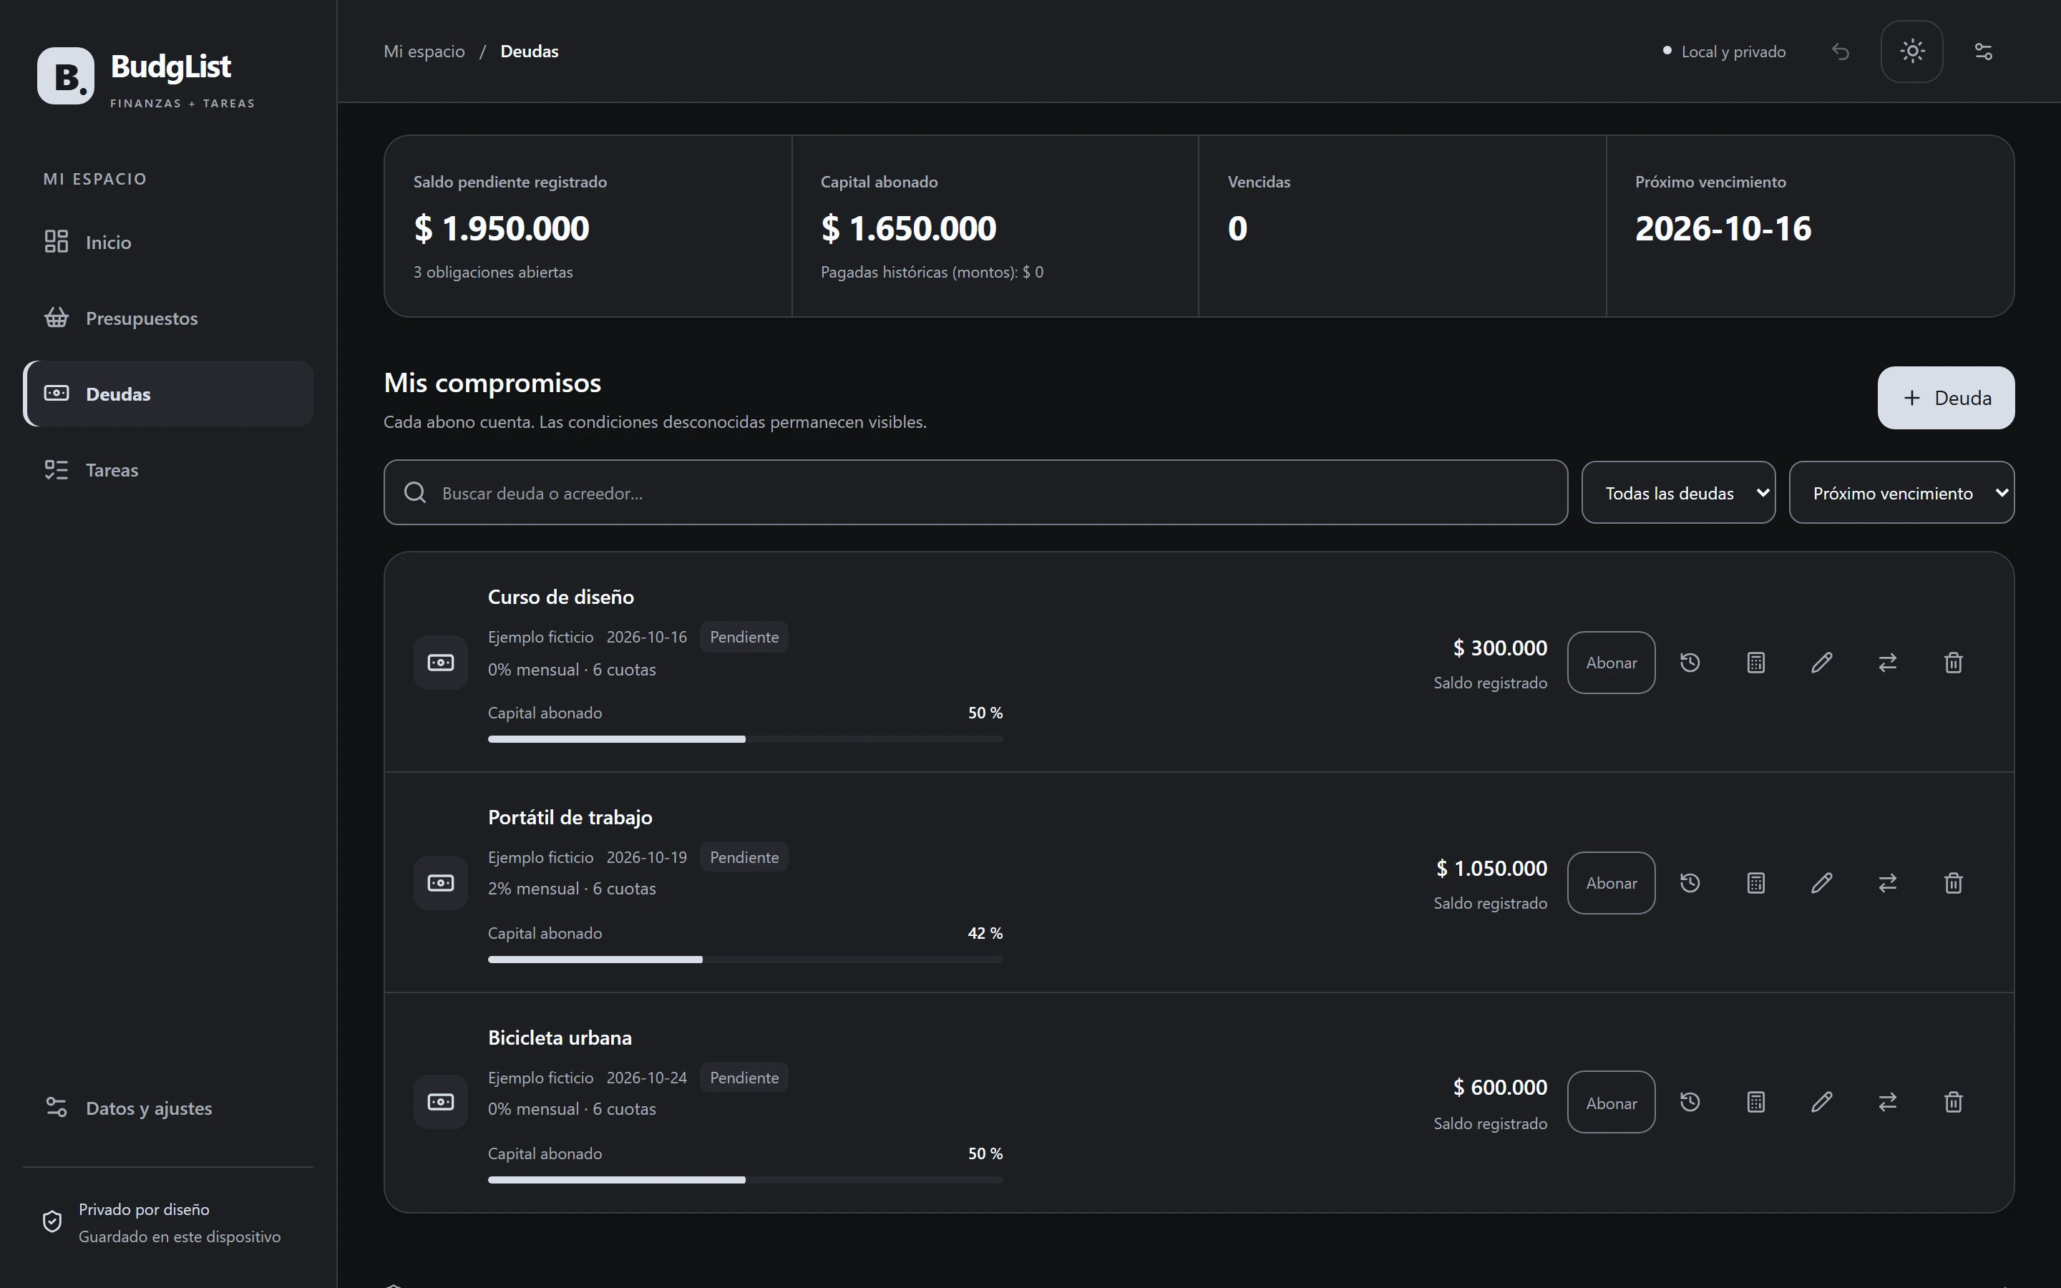
Task: Open payment history for Curso de diseño
Action: [x=1690, y=663]
